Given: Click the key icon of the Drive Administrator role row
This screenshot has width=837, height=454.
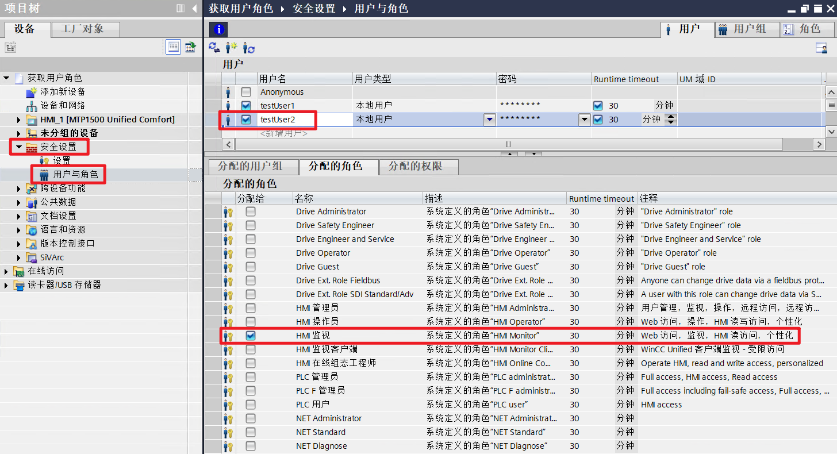Looking at the screenshot, I should [x=228, y=211].
